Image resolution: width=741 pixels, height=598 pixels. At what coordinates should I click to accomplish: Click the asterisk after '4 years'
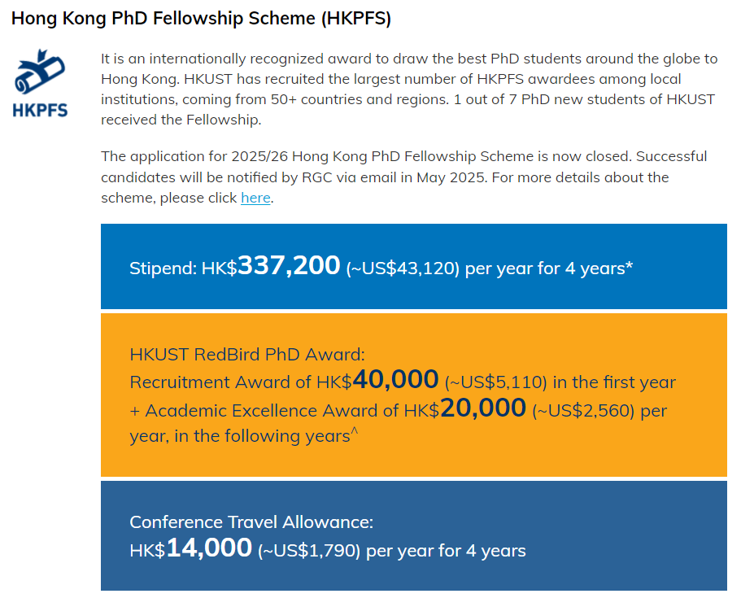[629, 266]
